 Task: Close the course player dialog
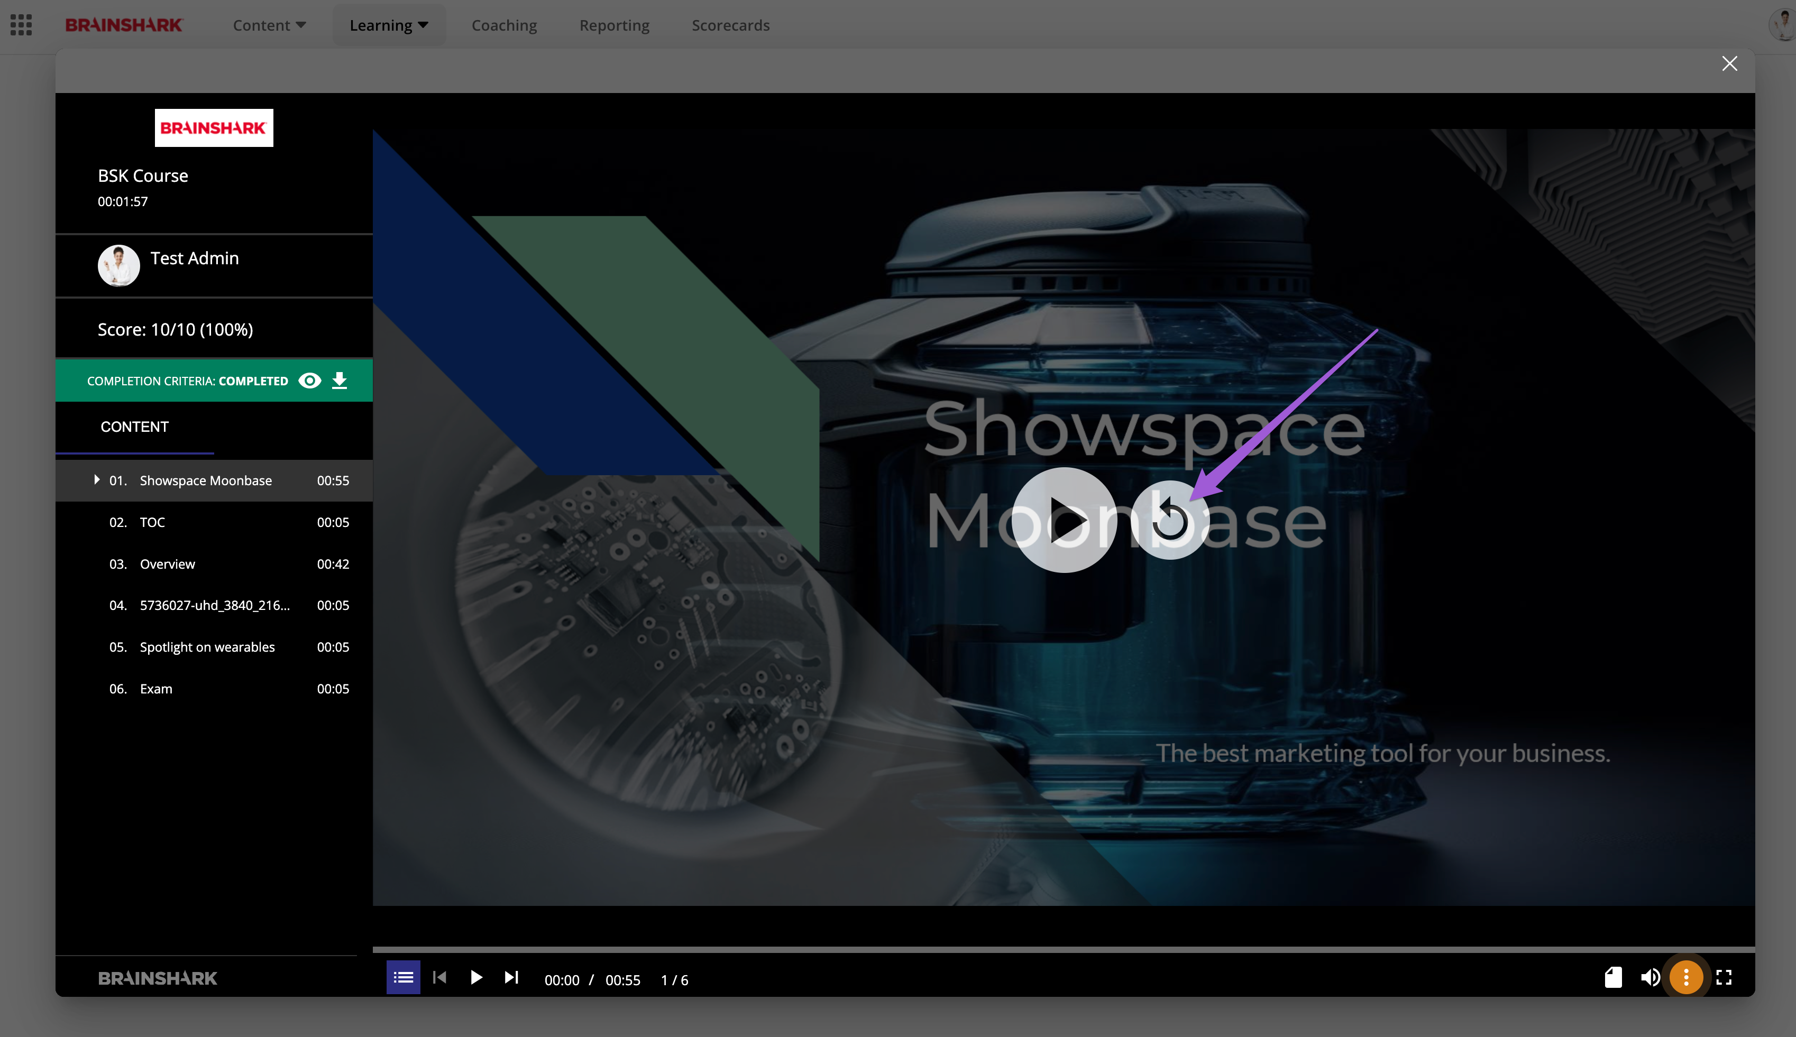tap(1729, 63)
